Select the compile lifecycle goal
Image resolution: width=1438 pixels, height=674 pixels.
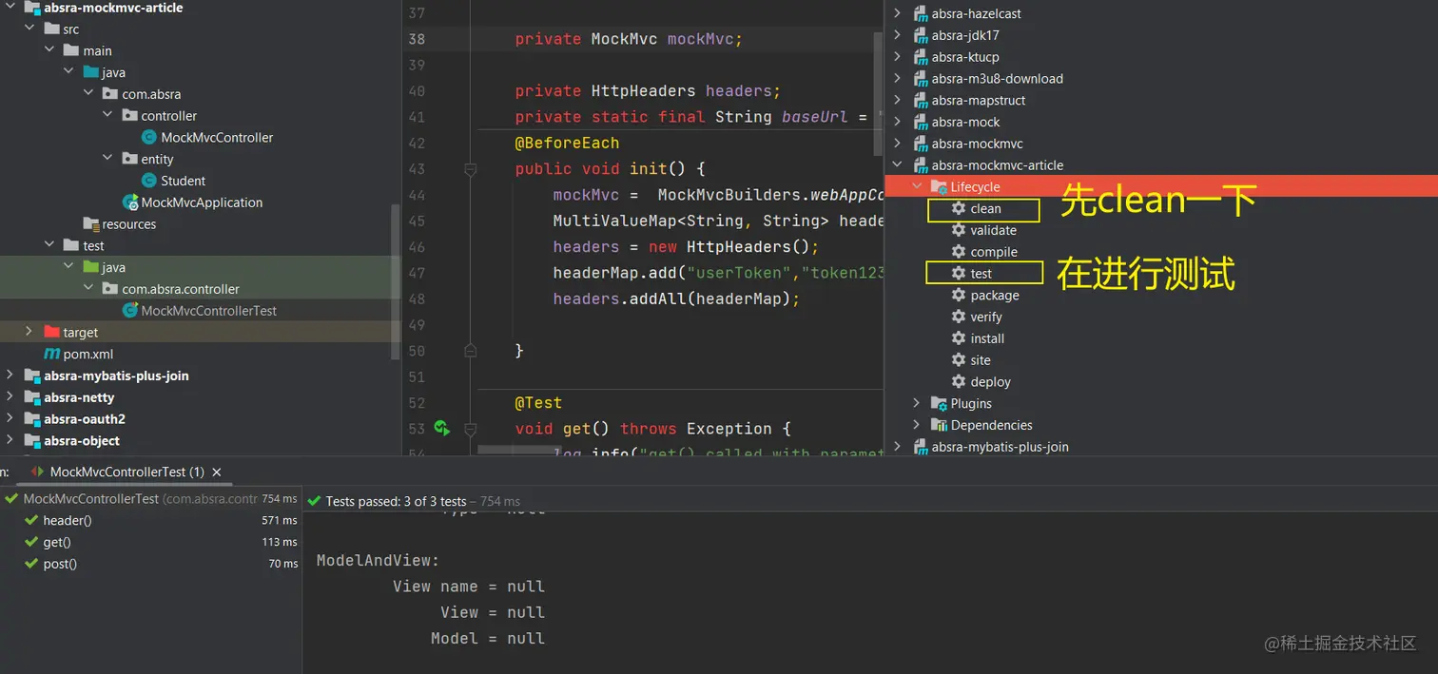point(994,252)
